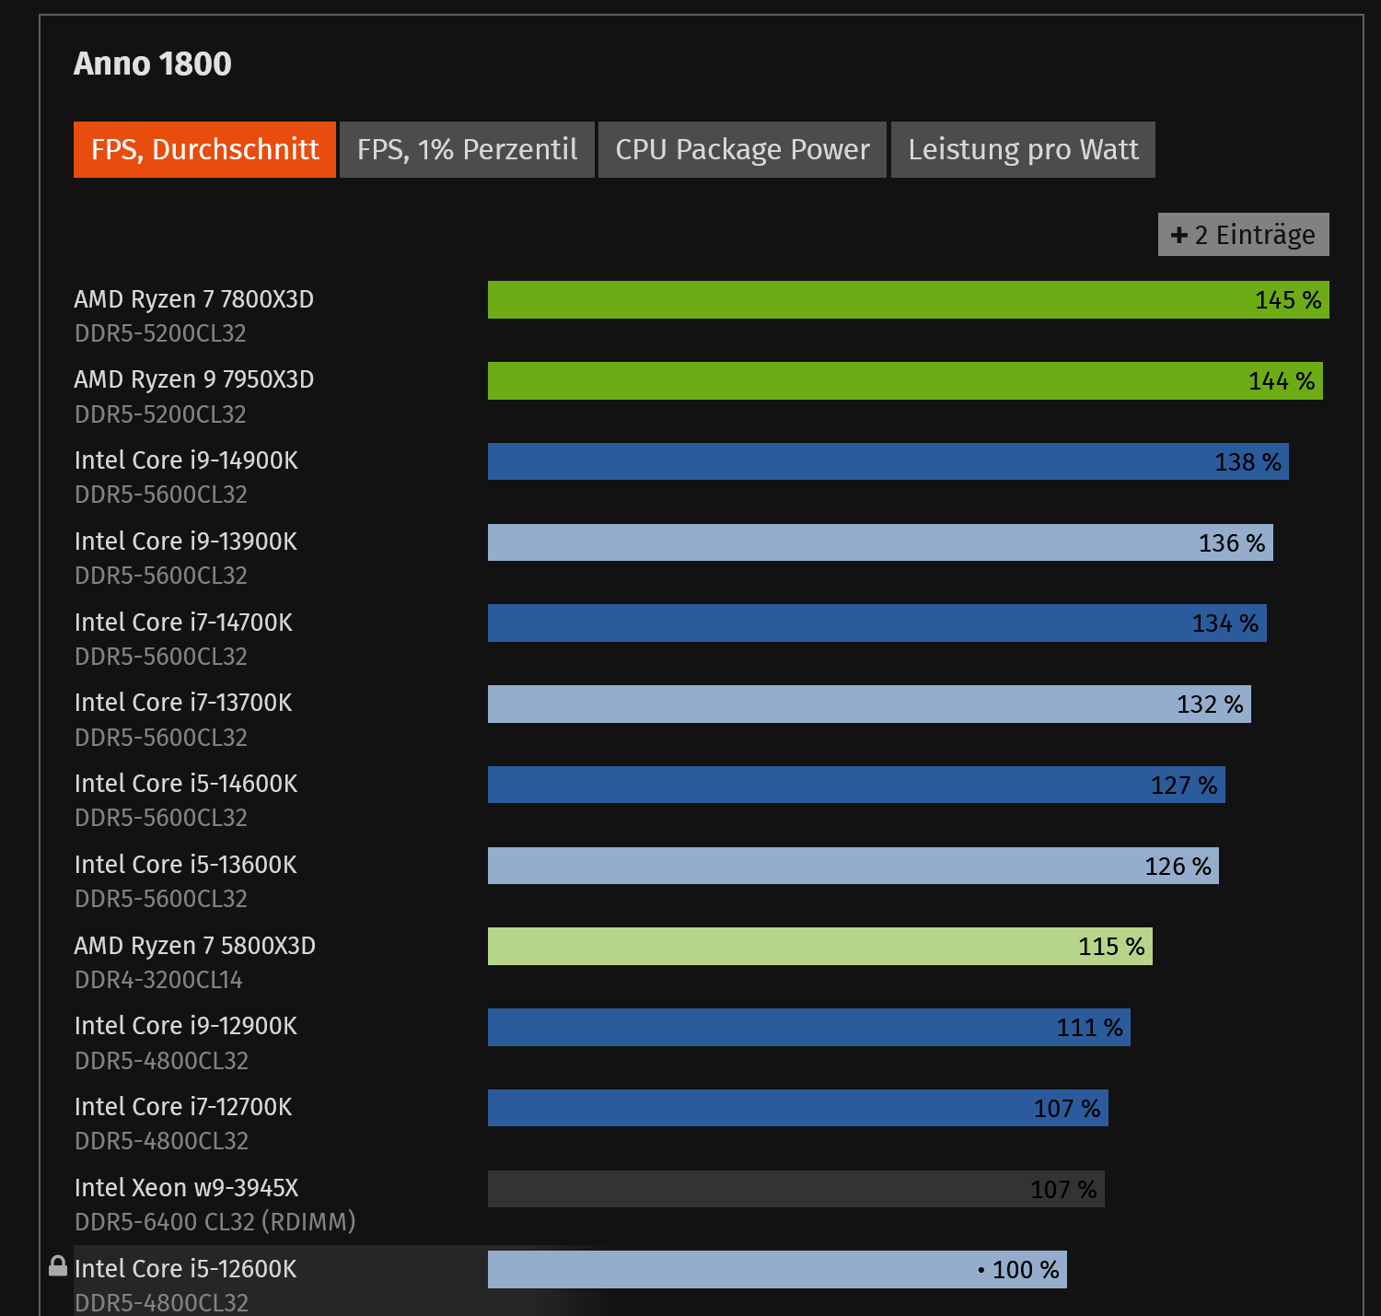Click the 145 % bar of Ryzen 7 7800X3D
This screenshot has height=1316, width=1381.
pos(909,300)
